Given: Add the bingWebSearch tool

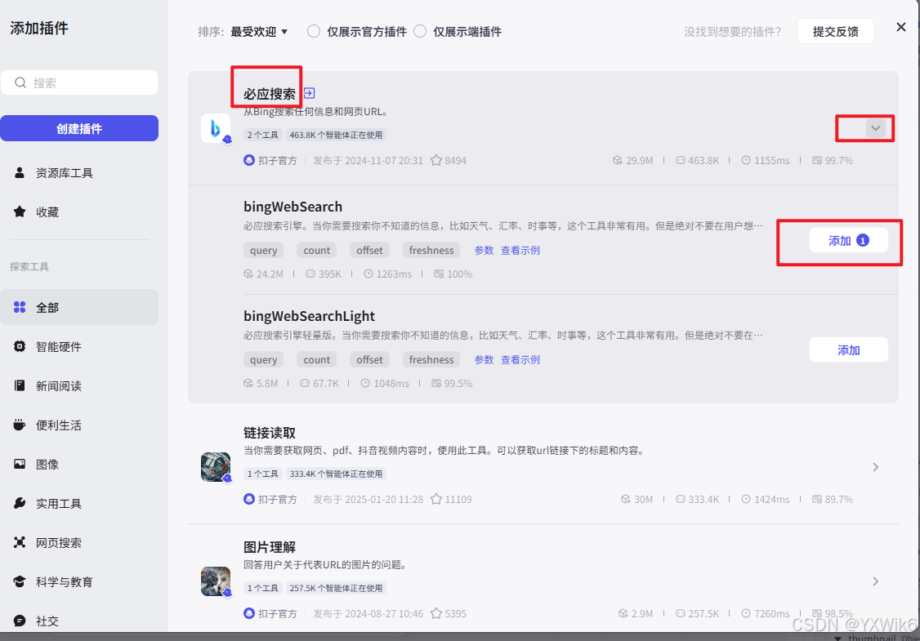Looking at the screenshot, I should 848,240.
